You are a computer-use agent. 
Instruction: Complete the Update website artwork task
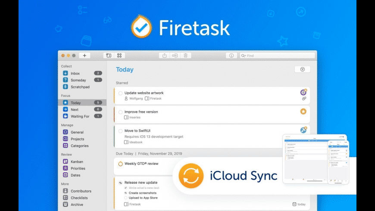click(121, 93)
